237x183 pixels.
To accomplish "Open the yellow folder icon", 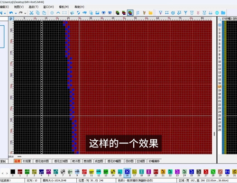I will click(150, 13).
